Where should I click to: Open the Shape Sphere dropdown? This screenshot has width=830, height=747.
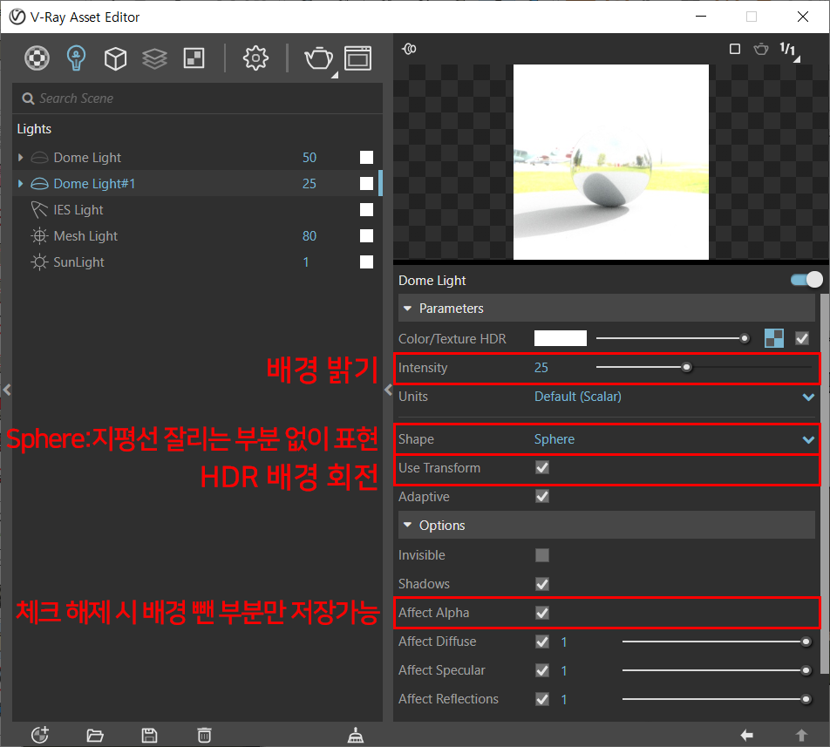click(675, 439)
